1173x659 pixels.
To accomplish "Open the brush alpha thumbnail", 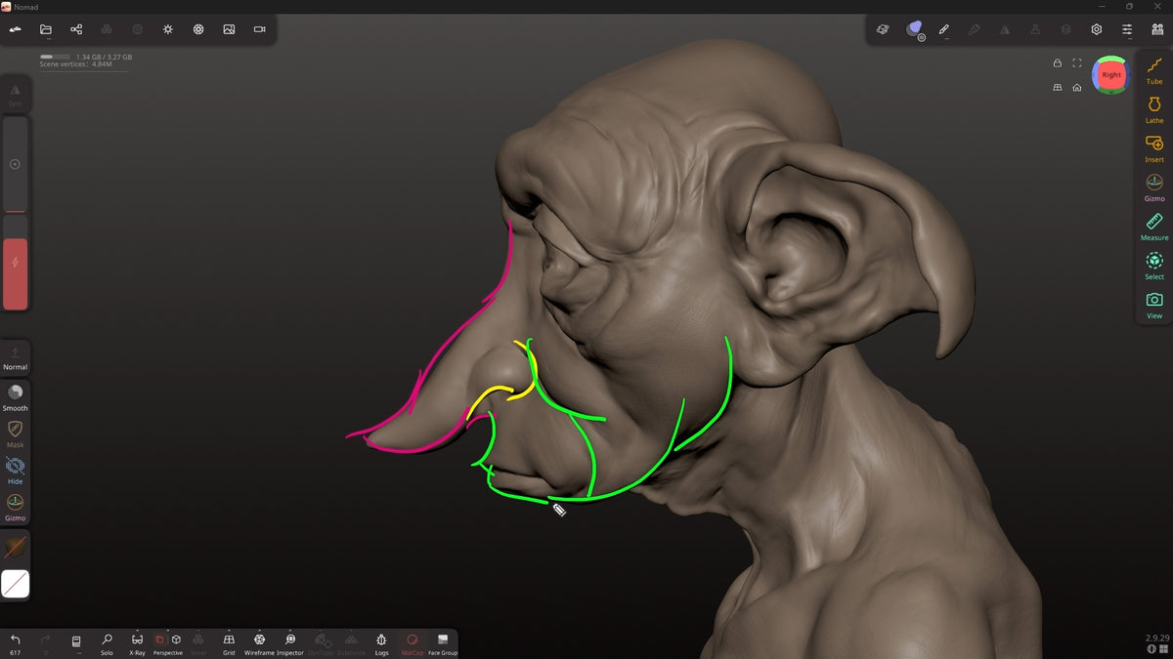I will tap(16, 548).
